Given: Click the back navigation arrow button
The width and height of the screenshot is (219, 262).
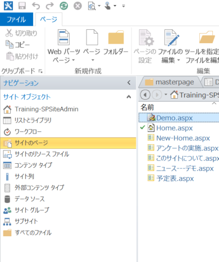Looking at the screenshot, I should coord(145,95).
